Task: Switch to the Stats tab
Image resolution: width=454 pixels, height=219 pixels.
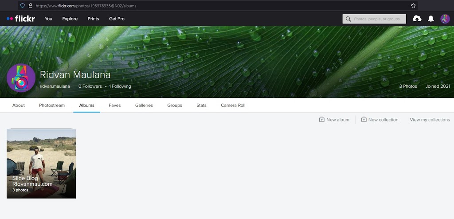Action: coord(202,105)
